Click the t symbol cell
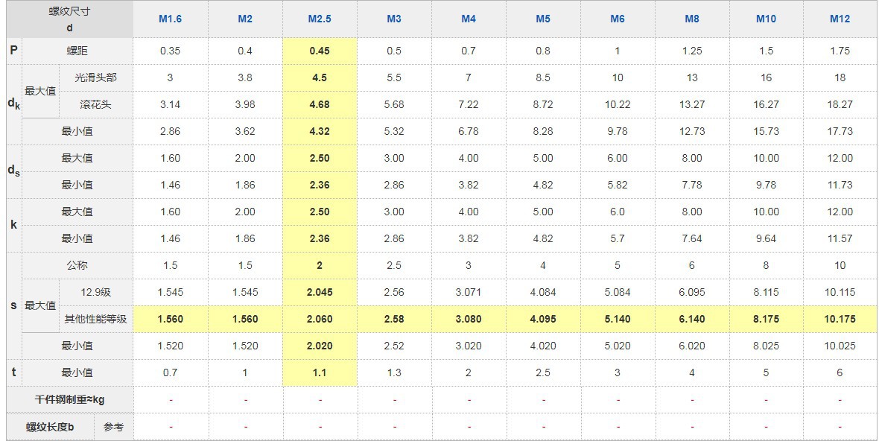The width and height of the screenshot is (879, 441). [x=14, y=372]
